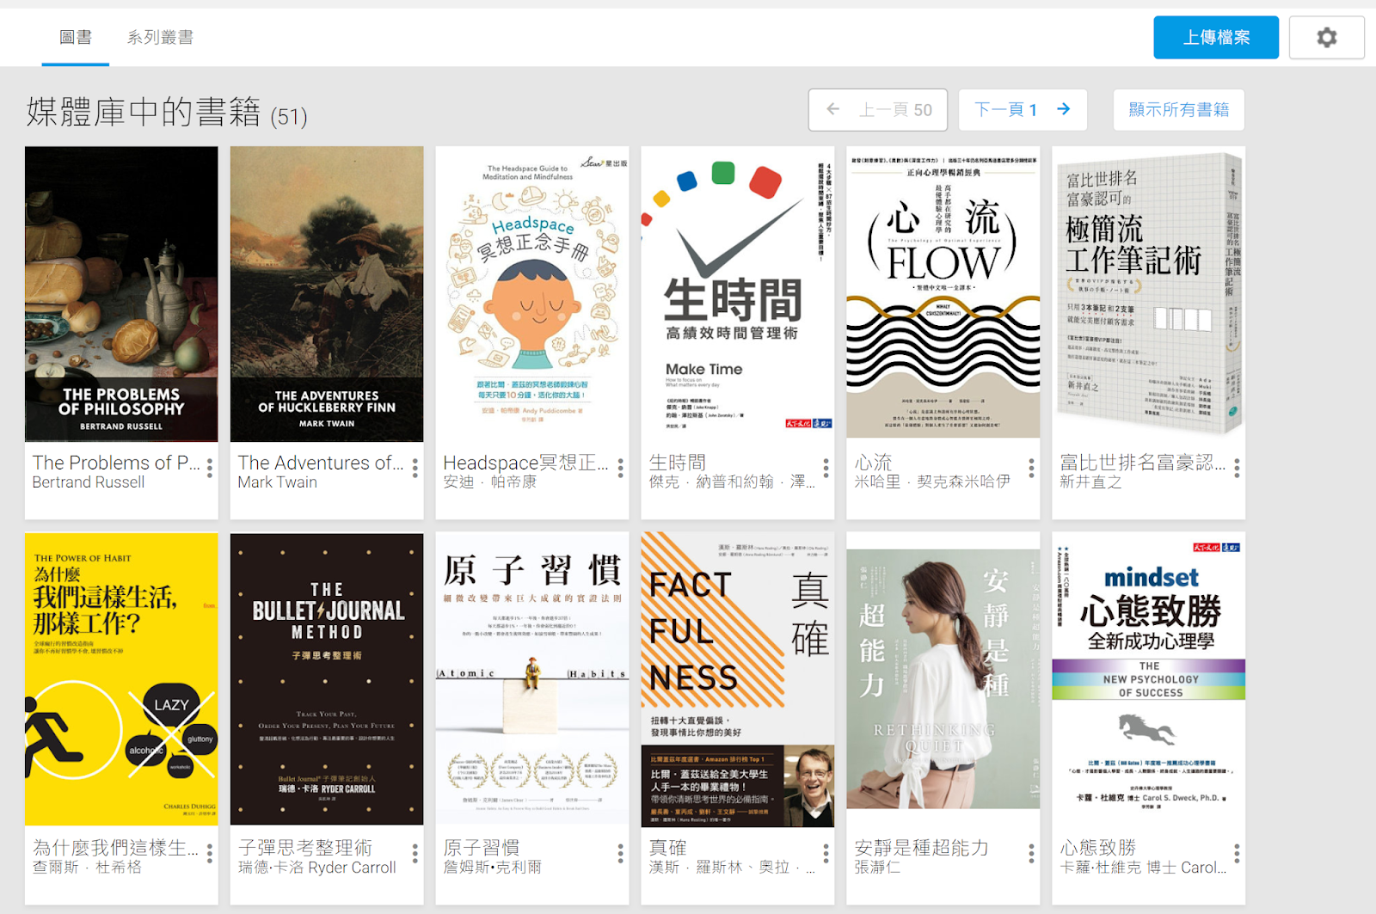Click 顯示所有書籍 button
Viewport: 1376px width, 914px height.
(x=1178, y=110)
